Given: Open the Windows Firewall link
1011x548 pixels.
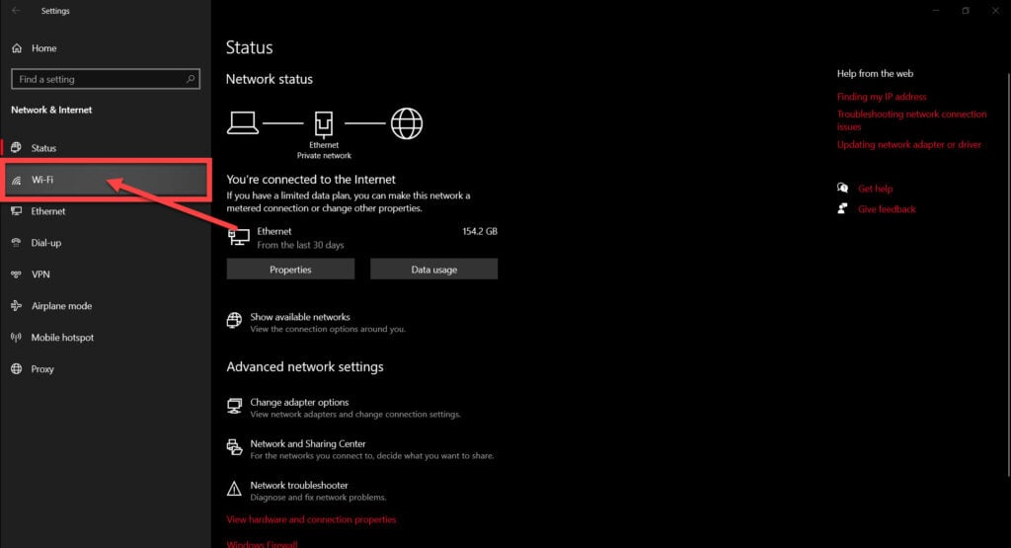Looking at the screenshot, I should [262, 544].
